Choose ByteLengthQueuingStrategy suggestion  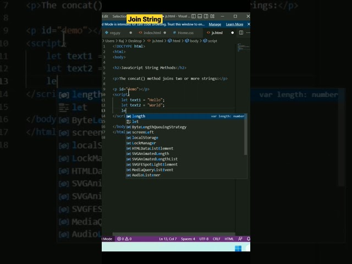[186, 127]
